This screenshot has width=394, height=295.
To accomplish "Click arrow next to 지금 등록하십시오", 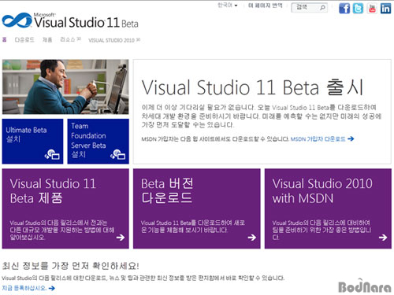I will click(x=52, y=288).
